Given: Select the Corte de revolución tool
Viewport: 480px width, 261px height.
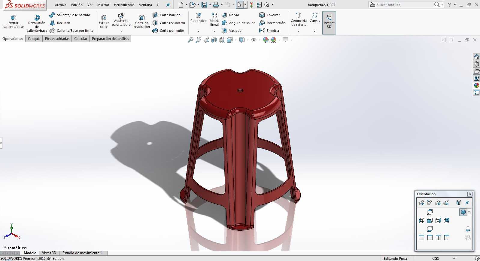Looking at the screenshot, I should coord(142,22).
